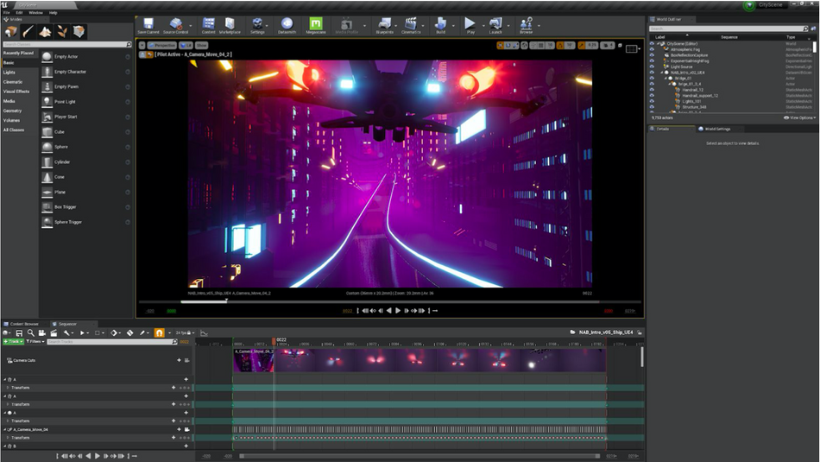The height and width of the screenshot is (462, 820).
Task: Click A_Camera_Move_04_2 camera cut thumbnail
Action: point(254,360)
